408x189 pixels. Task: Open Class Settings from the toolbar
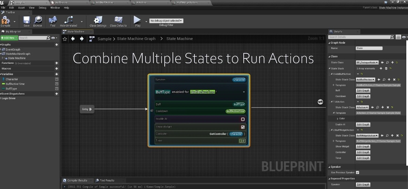98,21
